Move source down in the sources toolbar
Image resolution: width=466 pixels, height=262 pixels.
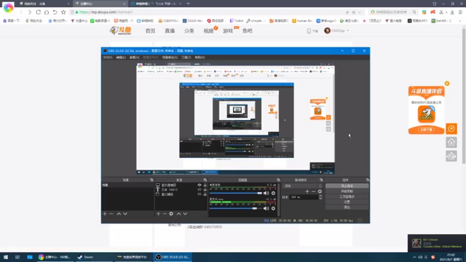[185, 214]
